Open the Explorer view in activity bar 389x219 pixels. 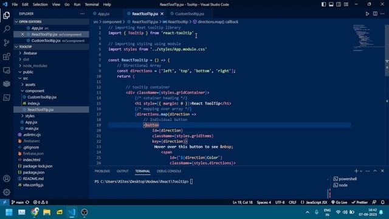(x=7, y=15)
